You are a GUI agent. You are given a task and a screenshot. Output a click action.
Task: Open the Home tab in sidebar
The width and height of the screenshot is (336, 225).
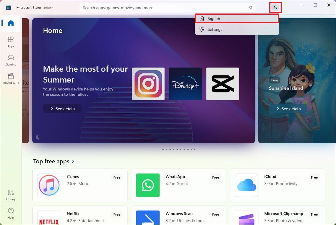[x=11, y=23]
